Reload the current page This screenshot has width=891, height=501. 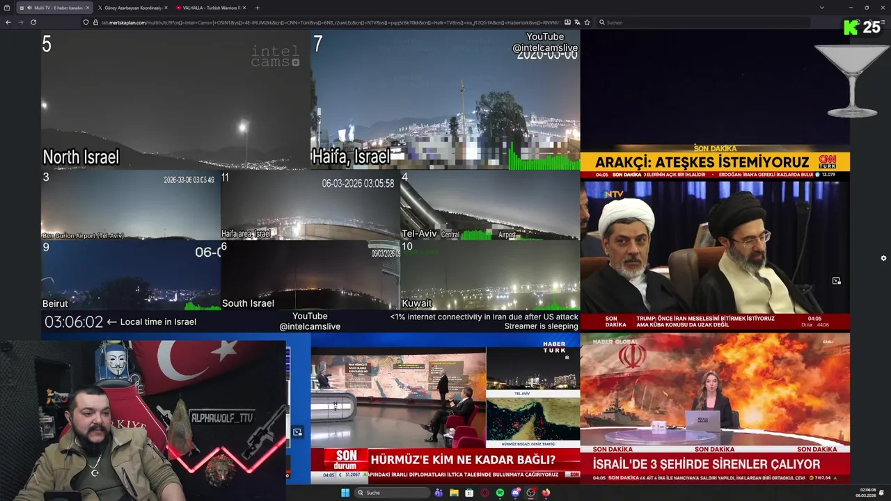point(32,22)
